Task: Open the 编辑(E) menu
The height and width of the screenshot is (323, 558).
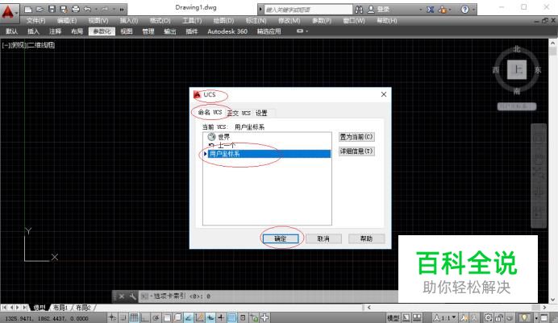Action: (x=67, y=21)
